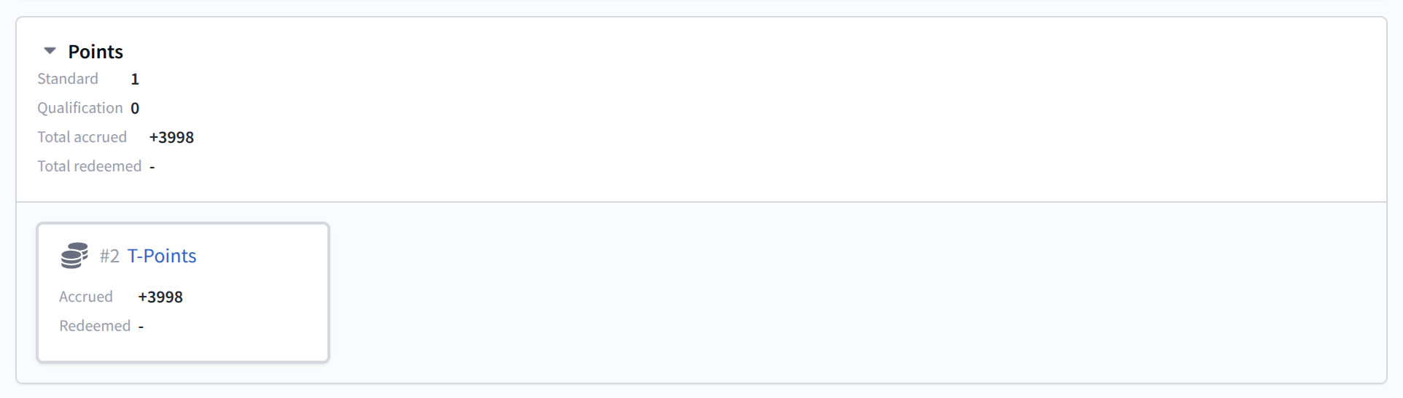Viewport: 1403px width, 398px height.
Task: Click blank area right of T-Points card
Action: 802,292
